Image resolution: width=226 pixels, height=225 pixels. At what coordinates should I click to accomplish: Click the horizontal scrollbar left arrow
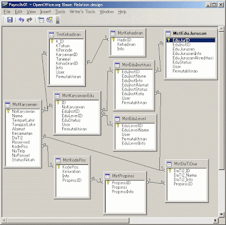pyautogui.click(x=5, y=220)
